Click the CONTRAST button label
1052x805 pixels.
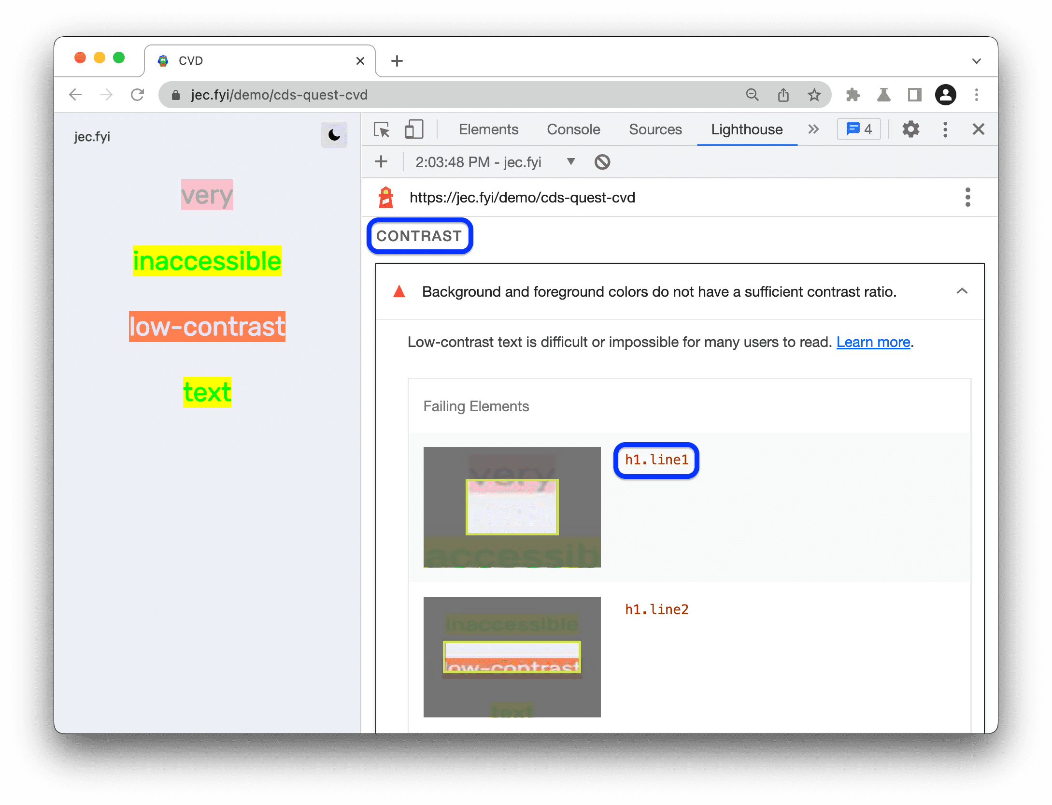[x=421, y=237]
